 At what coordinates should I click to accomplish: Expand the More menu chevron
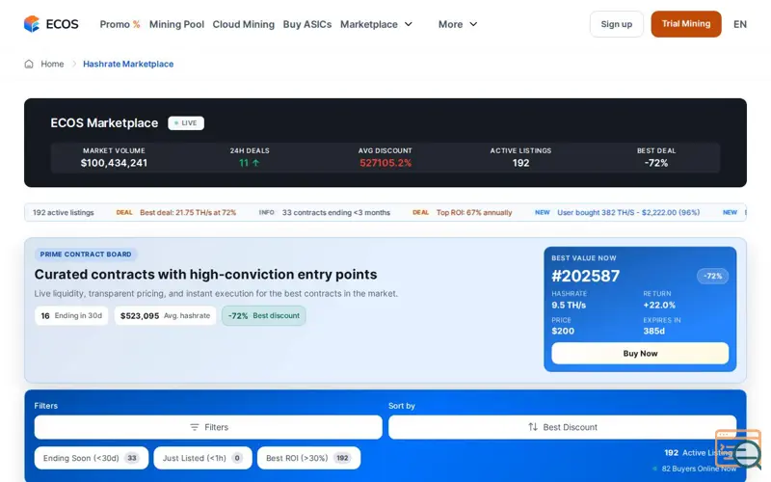(x=473, y=24)
